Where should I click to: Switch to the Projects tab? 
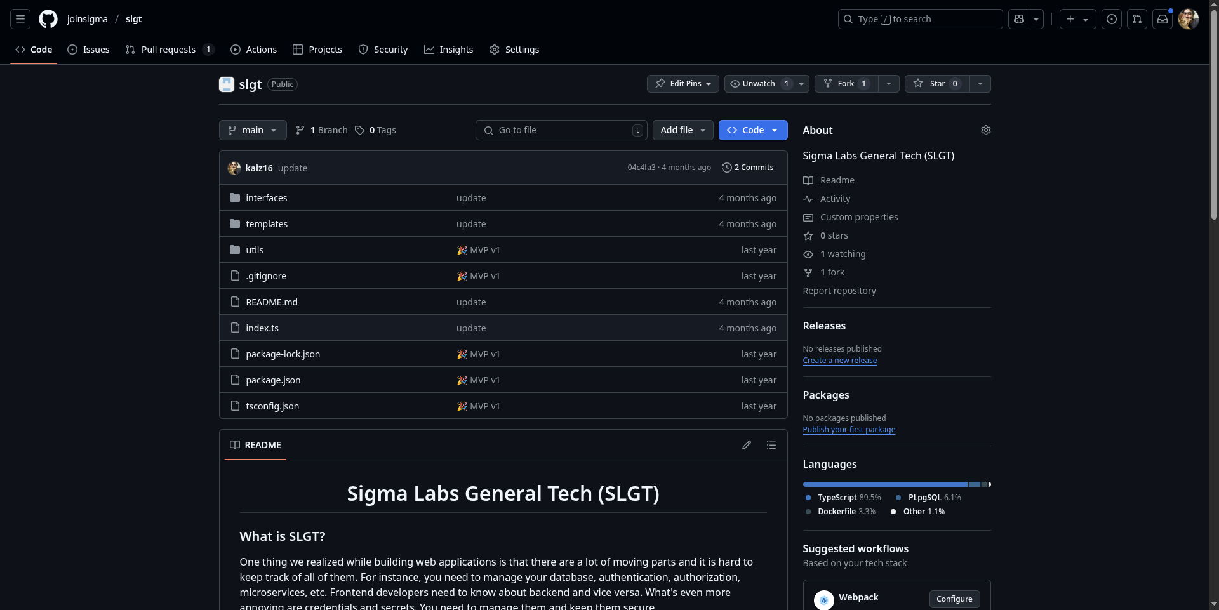point(317,50)
